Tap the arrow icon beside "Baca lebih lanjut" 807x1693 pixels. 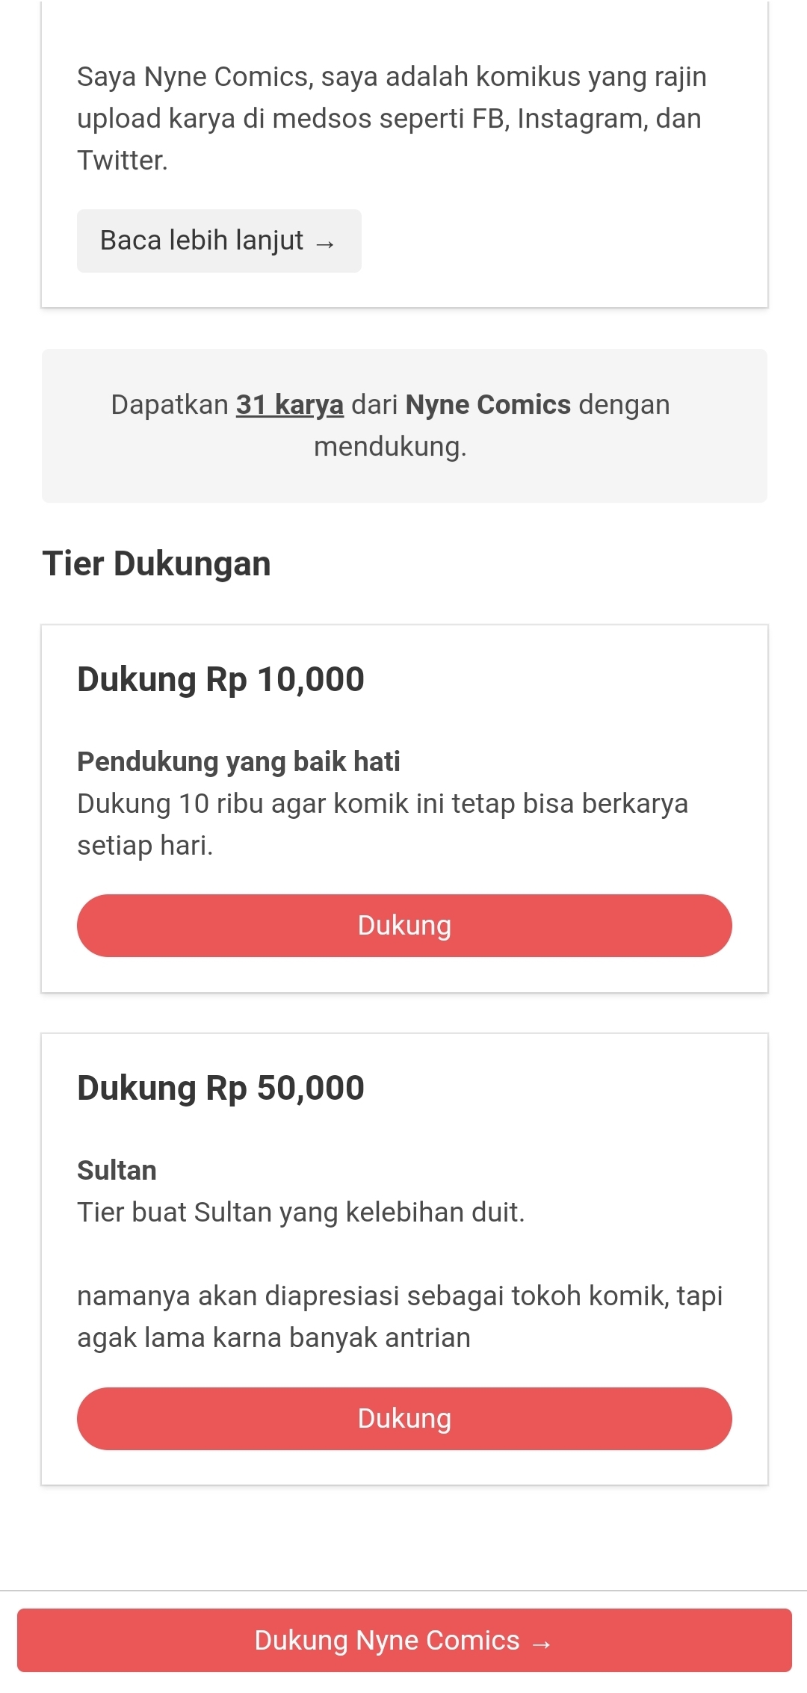325,244
